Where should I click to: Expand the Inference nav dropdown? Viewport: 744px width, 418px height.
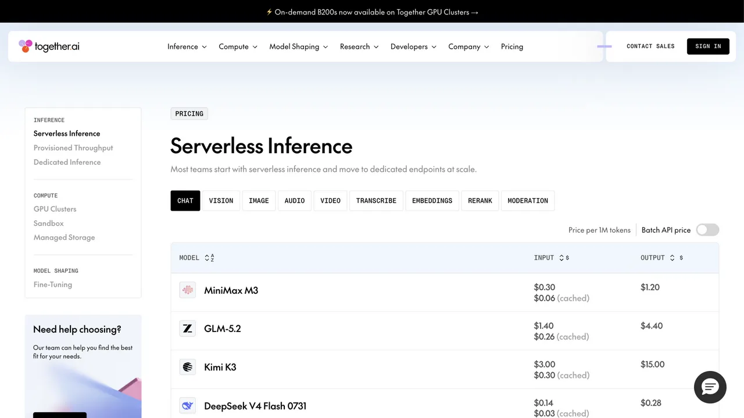(187, 46)
